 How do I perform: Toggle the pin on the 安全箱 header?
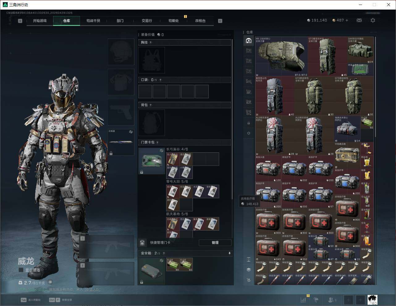tap(229, 253)
